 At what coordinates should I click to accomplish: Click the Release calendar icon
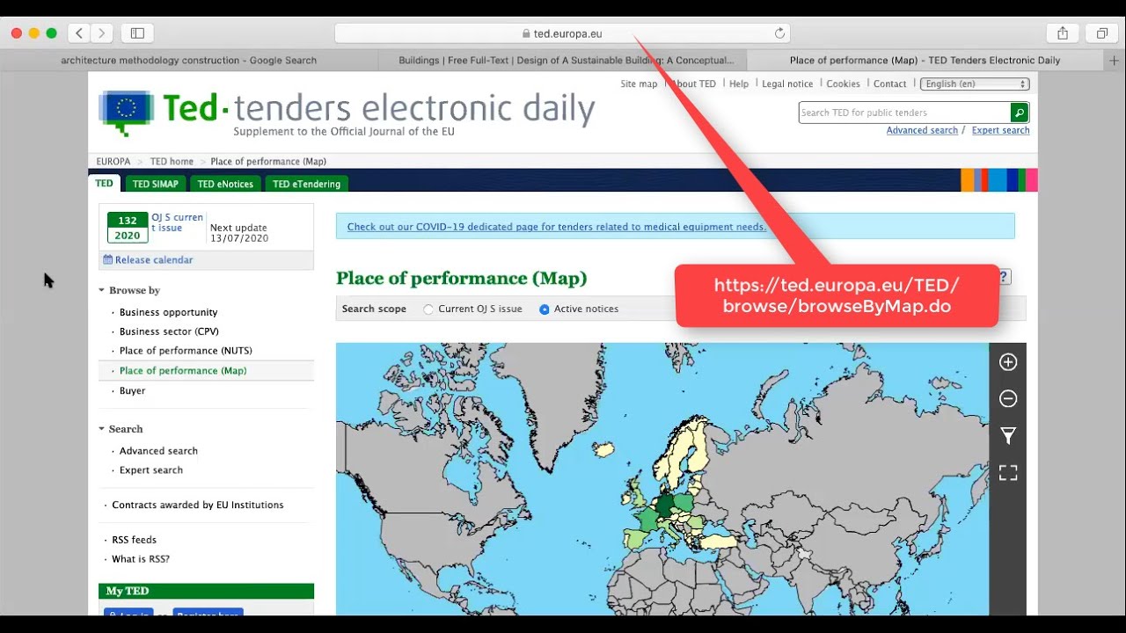click(108, 260)
